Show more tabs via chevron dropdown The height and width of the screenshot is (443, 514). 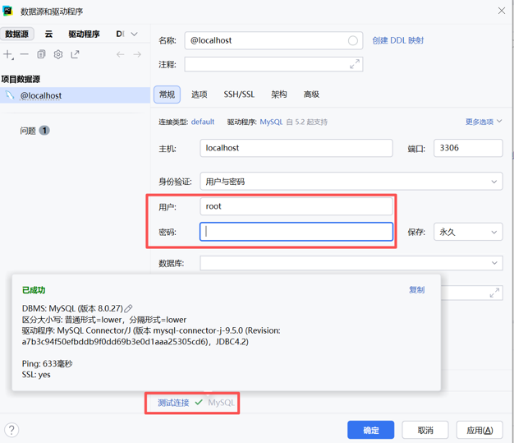pos(134,34)
